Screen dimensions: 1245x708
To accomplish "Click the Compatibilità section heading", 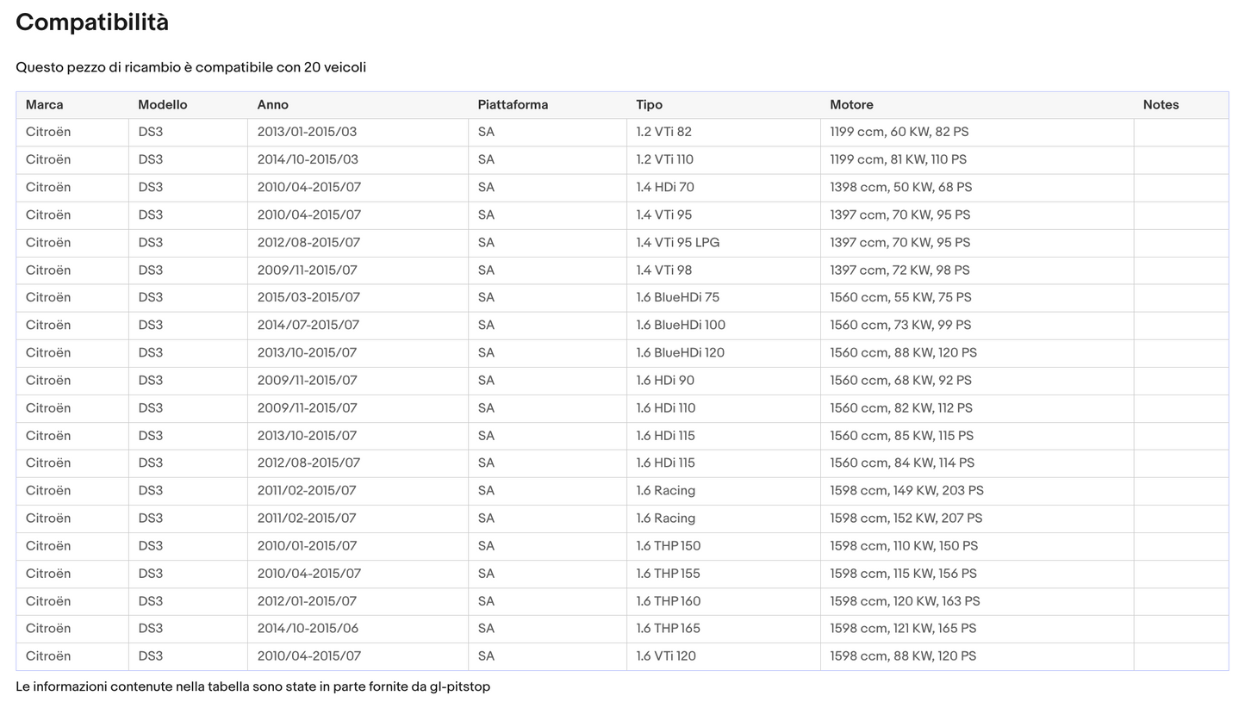I will tap(92, 22).
